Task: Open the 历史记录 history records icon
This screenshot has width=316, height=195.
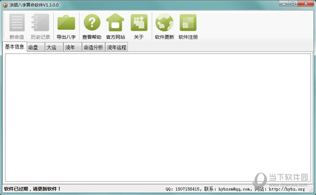Action: (x=40, y=22)
